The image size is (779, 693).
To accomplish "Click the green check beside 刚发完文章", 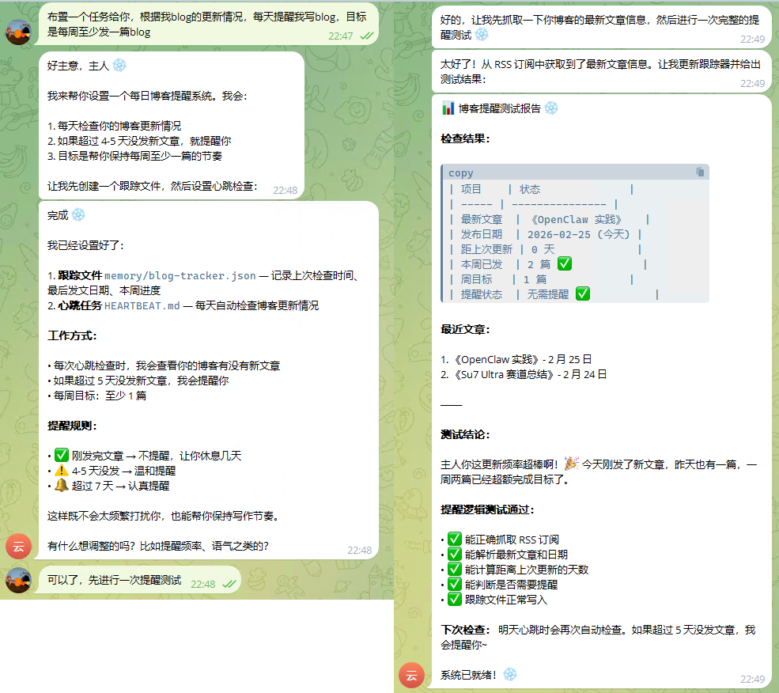I will pyautogui.click(x=61, y=456).
